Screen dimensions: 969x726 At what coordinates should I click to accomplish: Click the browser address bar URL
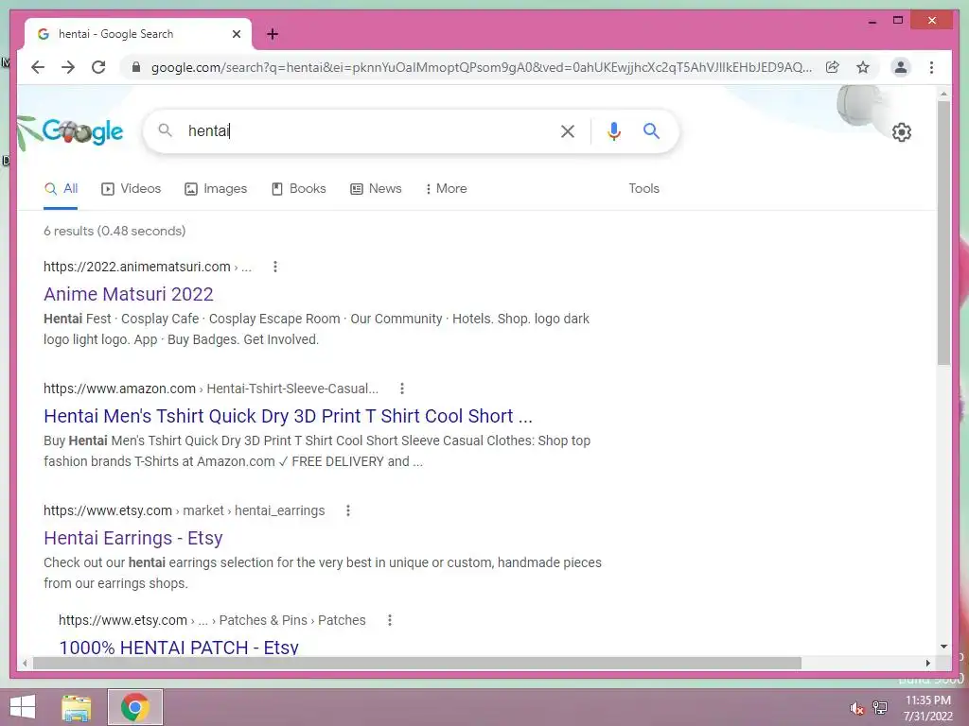tap(482, 67)
